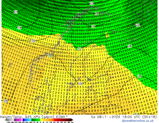Select the 81 contour label at top left
Viewport: 159px width, 123px height.
click(x=15, y=12)
